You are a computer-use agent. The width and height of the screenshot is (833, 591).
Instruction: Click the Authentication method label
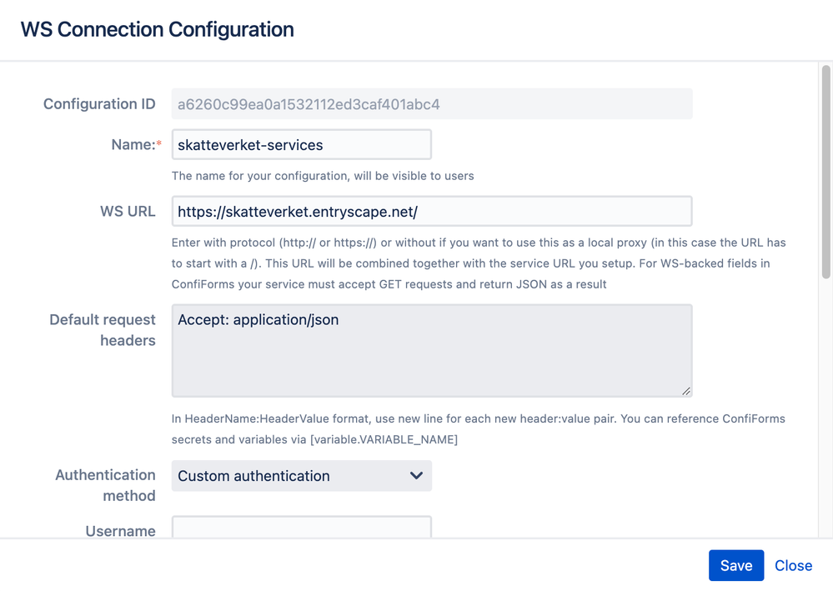pos(105,485)
